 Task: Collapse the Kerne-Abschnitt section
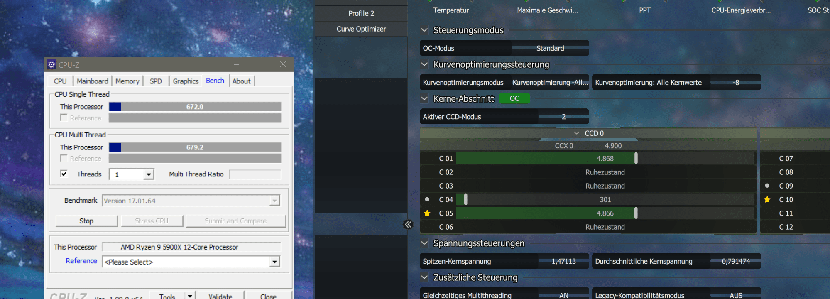tap(424, 99)
